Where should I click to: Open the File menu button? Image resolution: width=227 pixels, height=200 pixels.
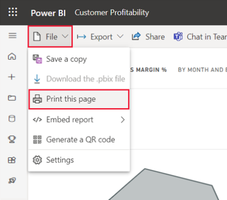click(x=50, y=37)
